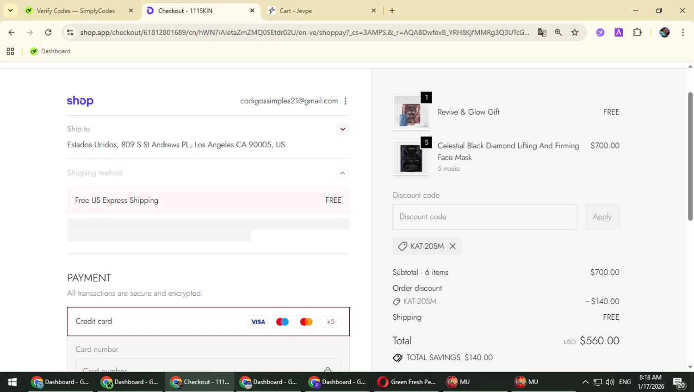Open the Green Fresh Pe... Opera taskbar item
This screenshot has width=694, height=392.
coord(407,382)
